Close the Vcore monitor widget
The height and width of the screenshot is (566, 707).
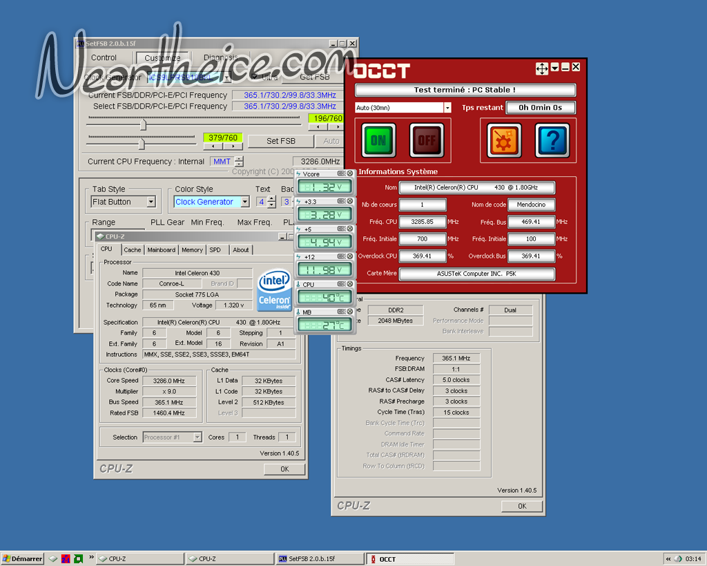click(350, 173)
